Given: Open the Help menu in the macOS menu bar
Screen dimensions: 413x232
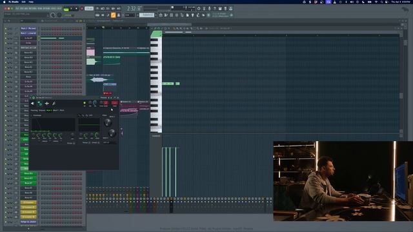Looking at the screenshot, I should tap(31, 2).
